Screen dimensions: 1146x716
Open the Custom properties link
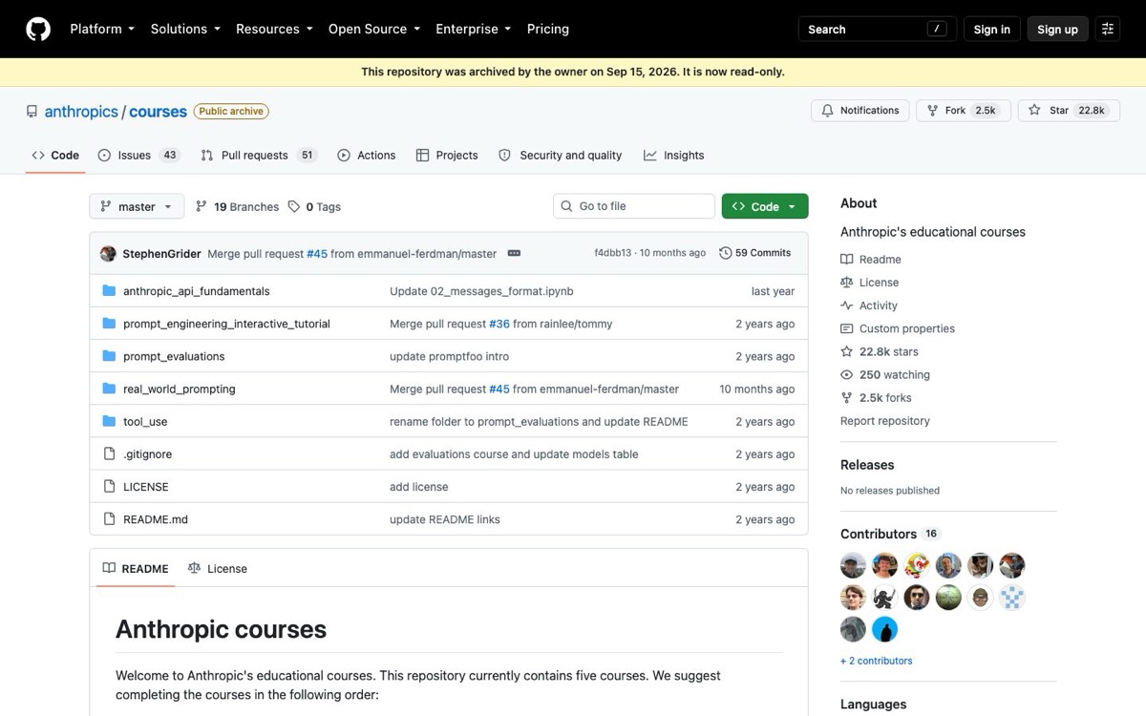[898, 328]
